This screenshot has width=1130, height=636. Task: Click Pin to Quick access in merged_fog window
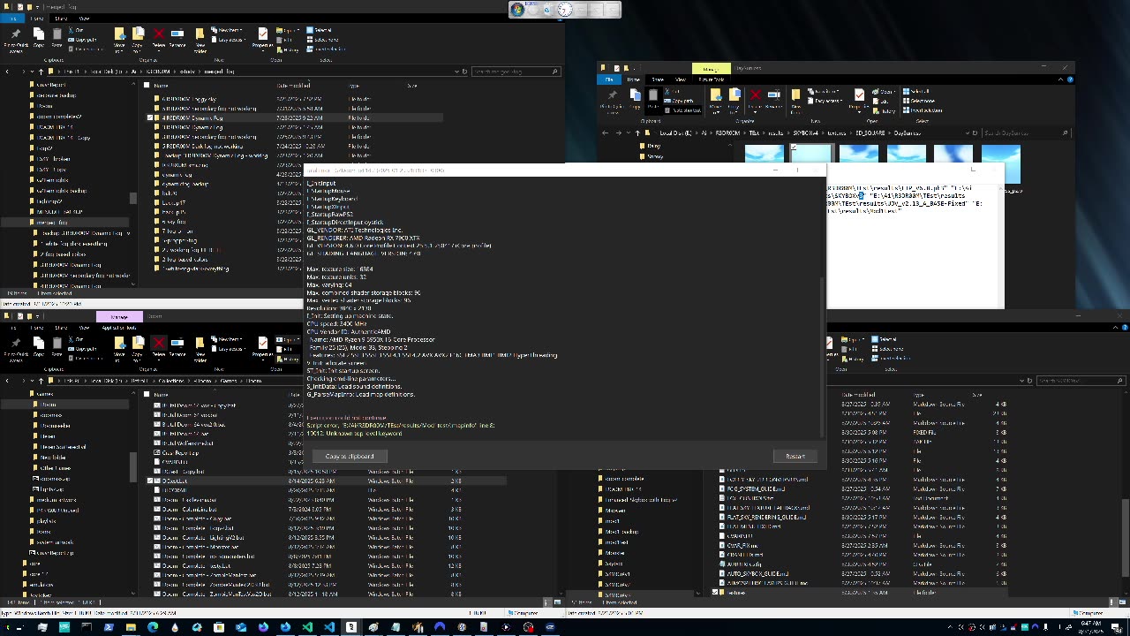16,40
